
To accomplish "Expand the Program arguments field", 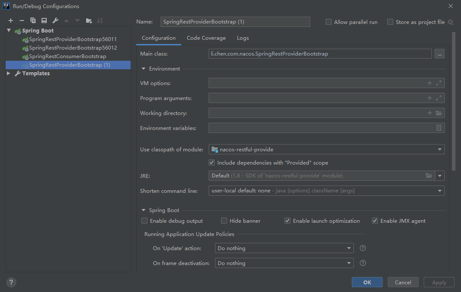I will [439, 98].
